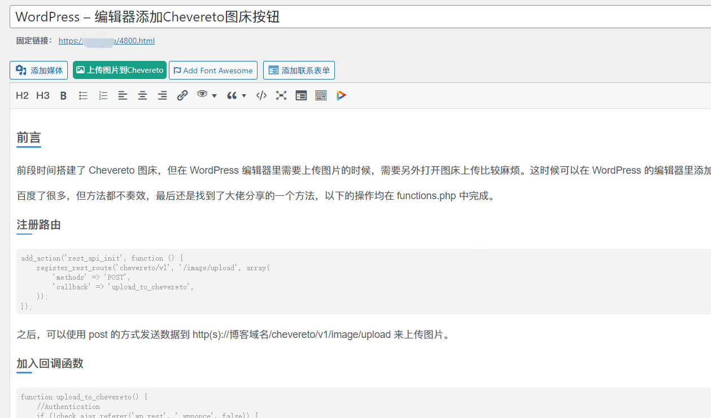Image resolution: width=711 pixels, height=418 pixels.
Task: Click the 添加媒体 button
Action: point(39,71)
